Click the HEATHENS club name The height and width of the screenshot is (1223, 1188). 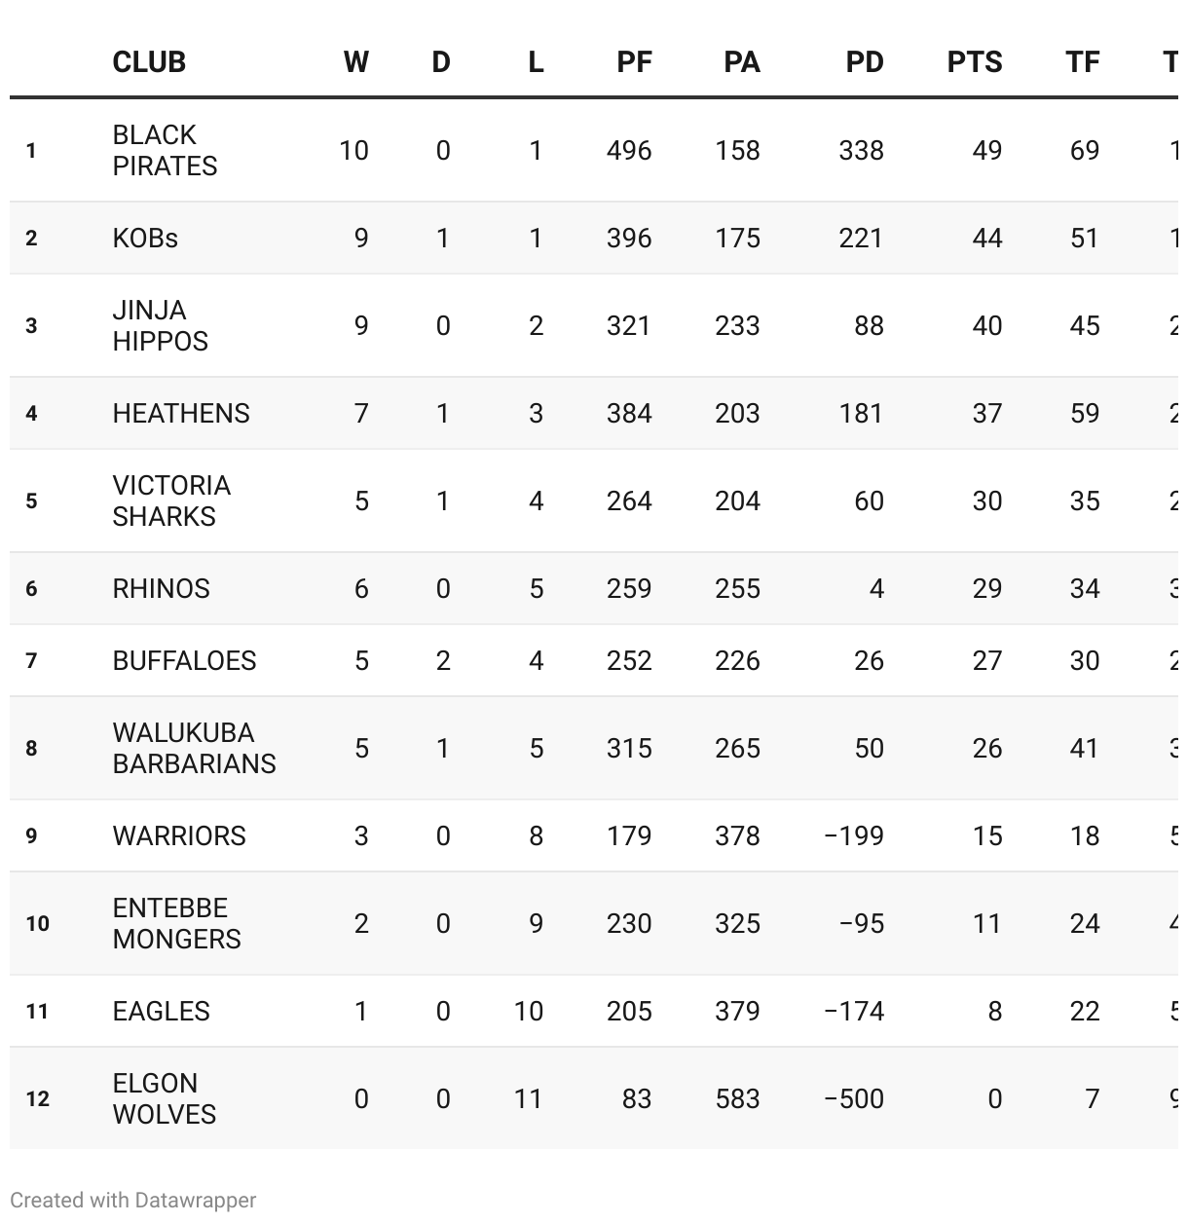[x=181, y=413]
